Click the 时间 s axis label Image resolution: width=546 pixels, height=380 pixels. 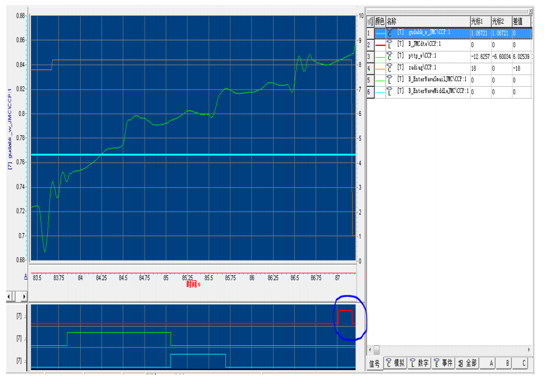[193, 284]
